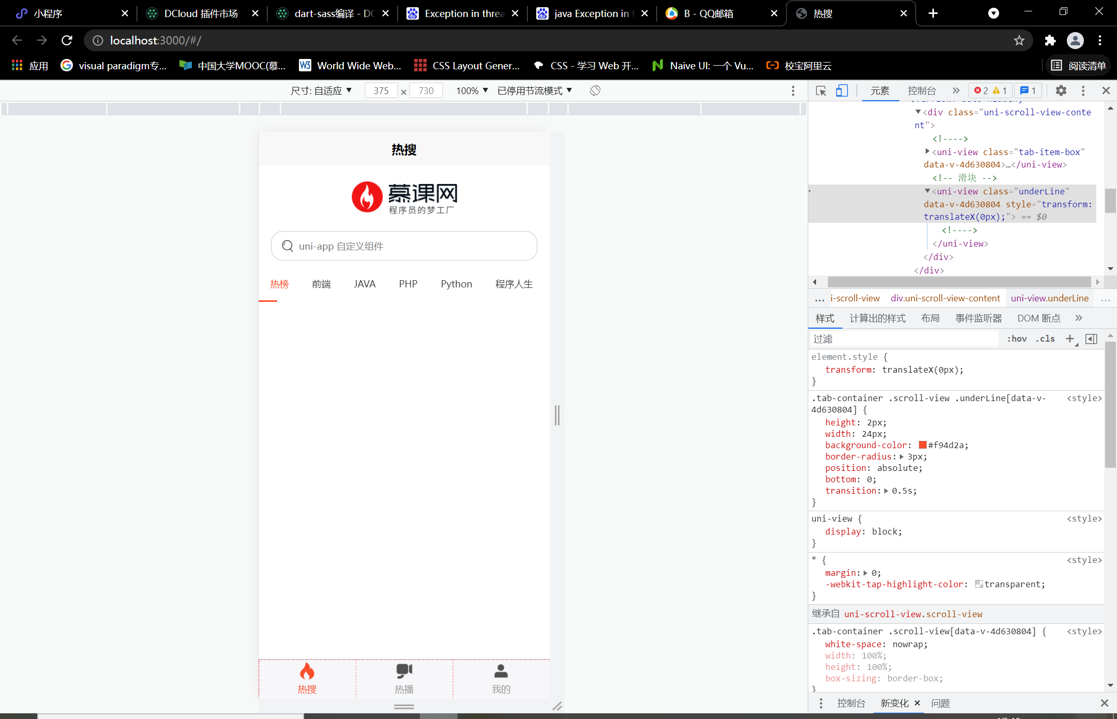1117x719 pixels.
Task: Toggle the :hov element state
Action: coord(1017,339)
